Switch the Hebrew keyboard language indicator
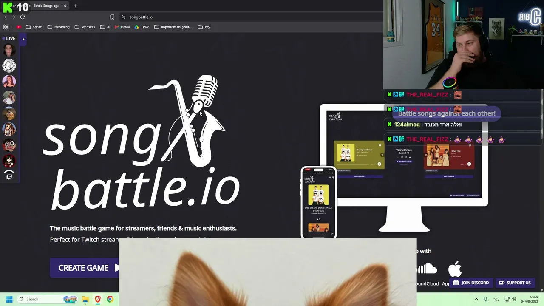The image size is (544, 306). [x=496, y=299]
